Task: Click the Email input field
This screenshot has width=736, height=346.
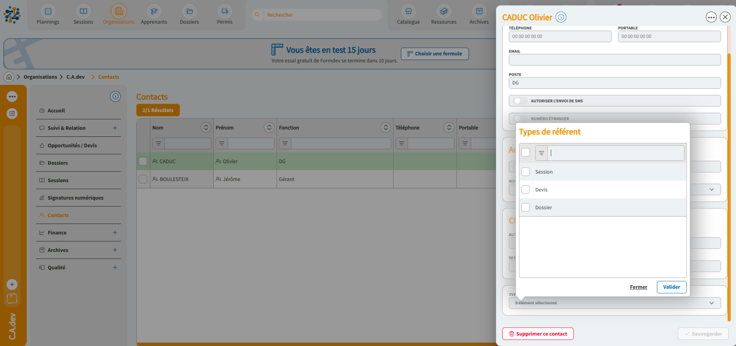Action: tap(614, 60)
